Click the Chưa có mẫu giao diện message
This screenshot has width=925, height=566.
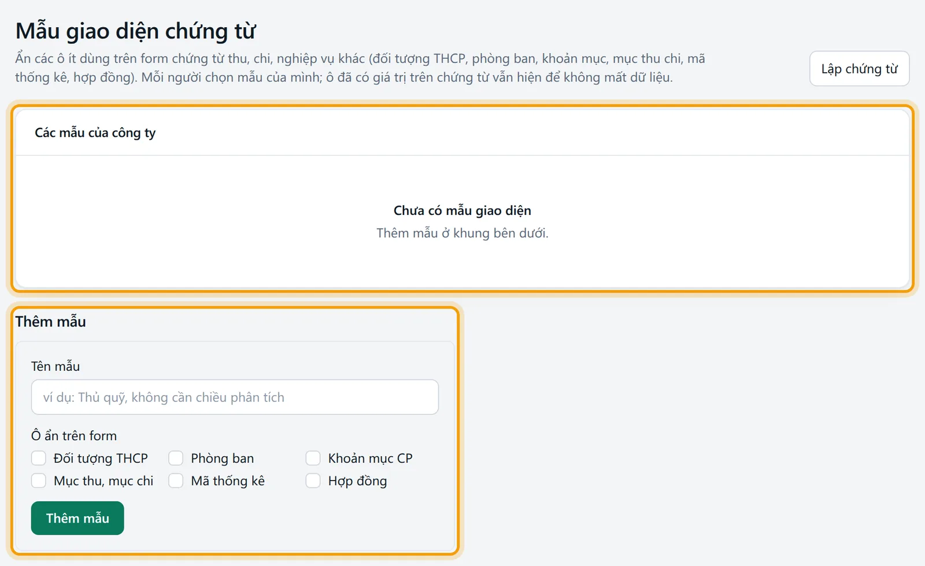click(x=462, y=210)
